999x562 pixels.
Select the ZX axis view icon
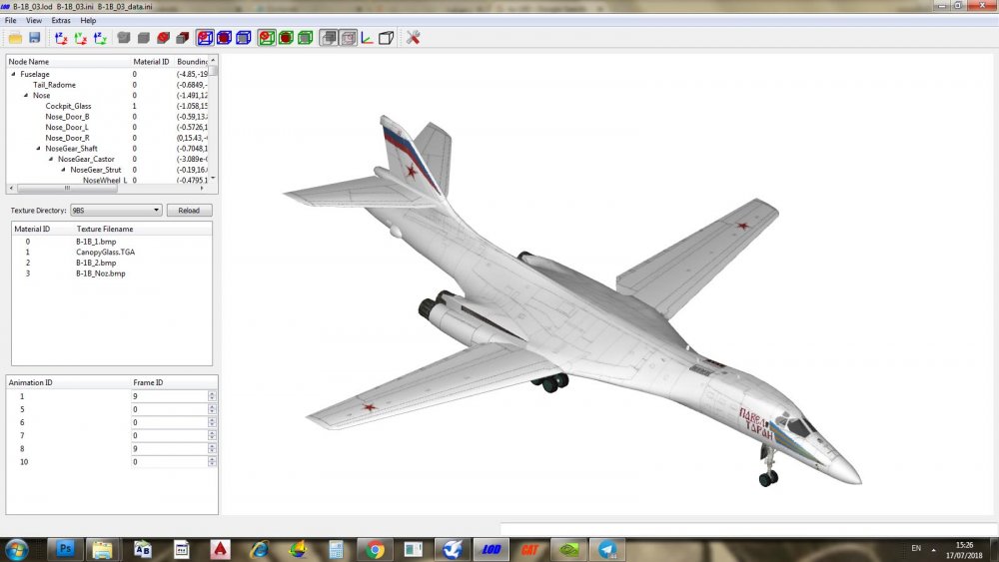coord(61,38)
